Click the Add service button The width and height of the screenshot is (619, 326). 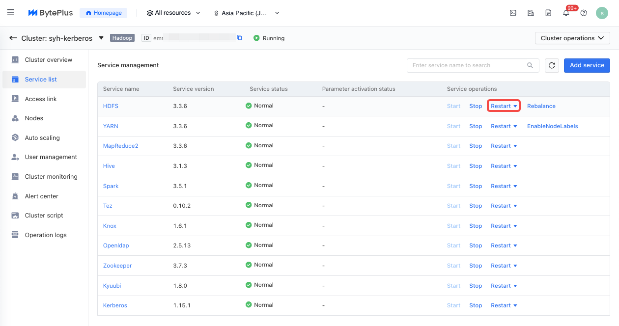click(587, 65)
